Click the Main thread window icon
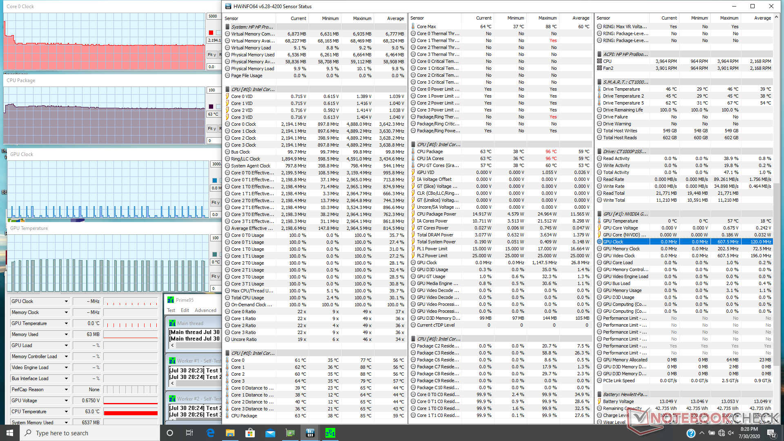Screen dimensions: 784x441 172,323
